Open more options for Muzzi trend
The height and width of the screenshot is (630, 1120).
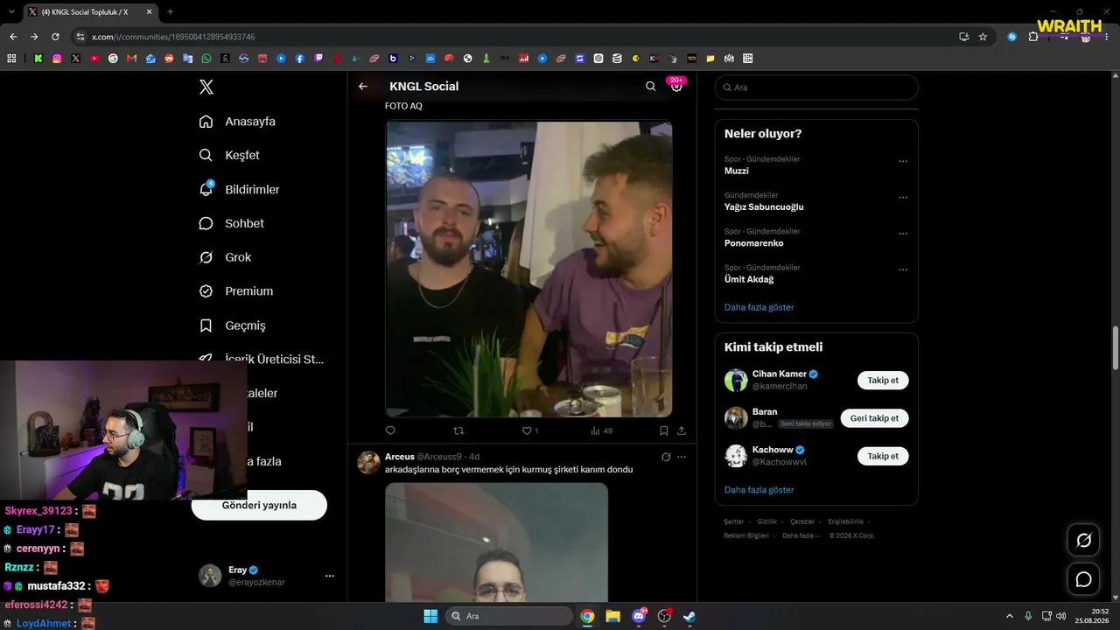[903, 161]
